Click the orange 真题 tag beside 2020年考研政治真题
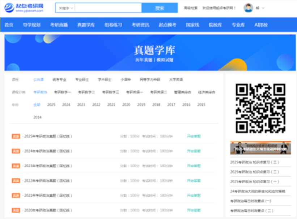The image size is (297, 219). pos(16,210)
